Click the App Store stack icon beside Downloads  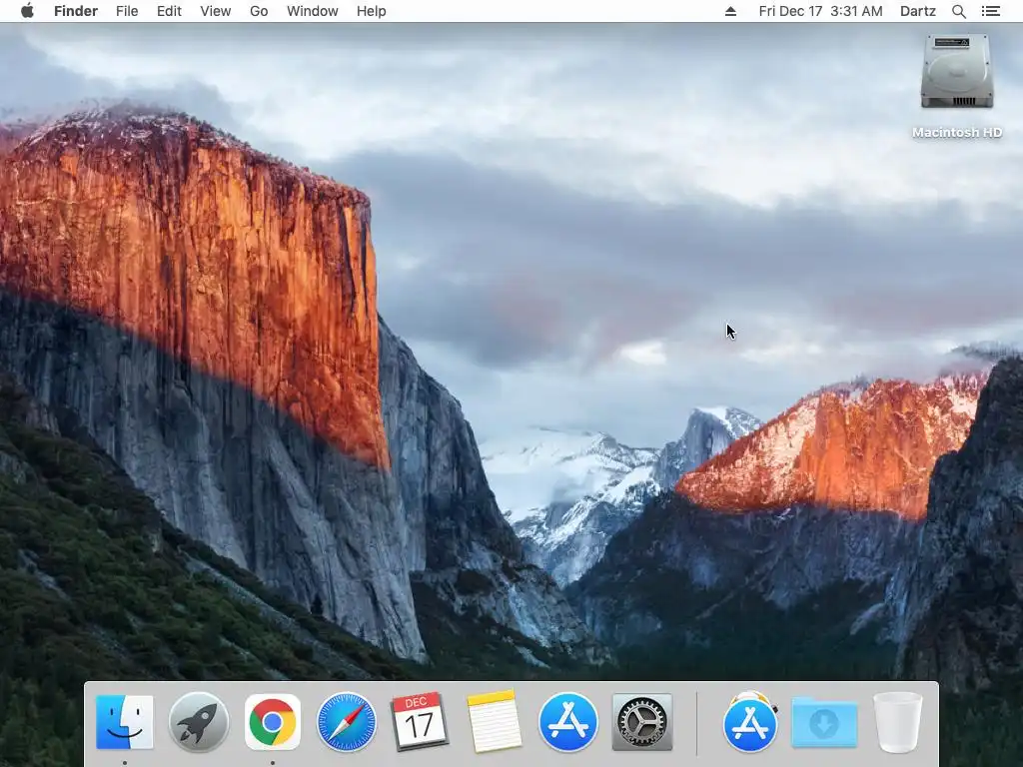[750, 722]
